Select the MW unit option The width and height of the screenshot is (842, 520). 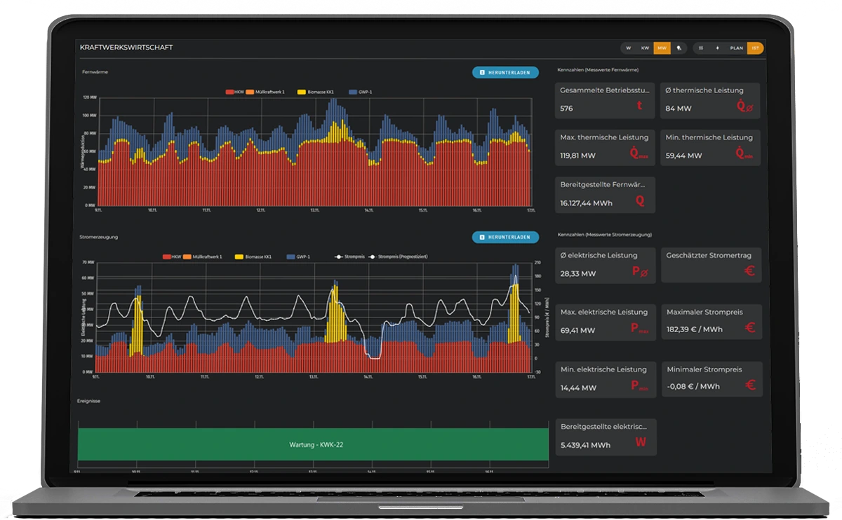662,48
